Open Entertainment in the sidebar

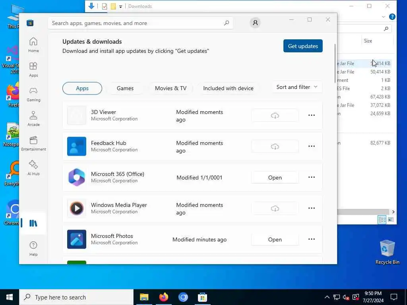tap(33, 144)
